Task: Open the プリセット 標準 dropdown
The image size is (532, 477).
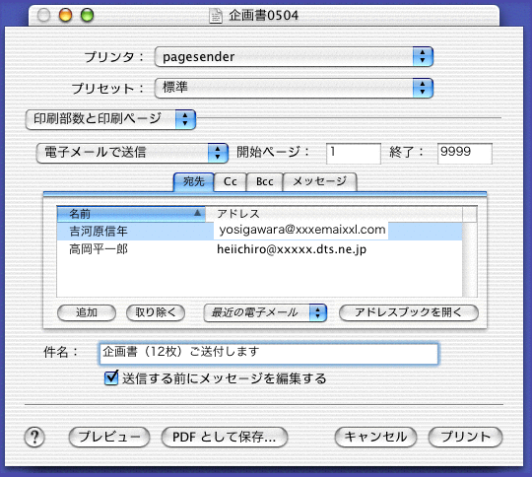Action: coord(294,88)
